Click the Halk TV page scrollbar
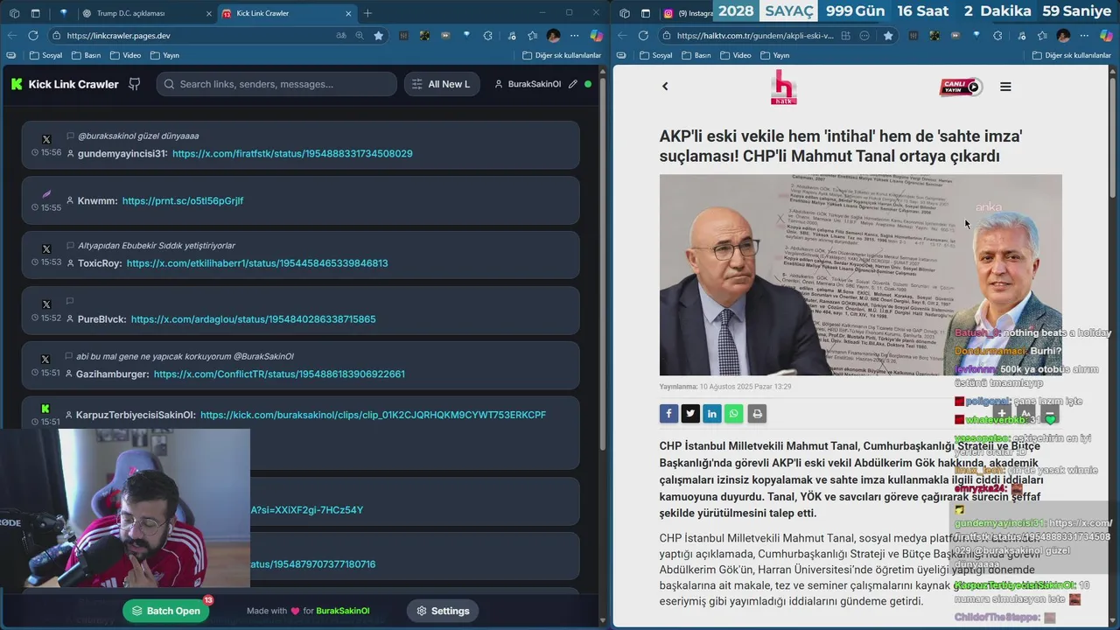The height and width of the screenshot is (630, 1120). (1113, 136)
